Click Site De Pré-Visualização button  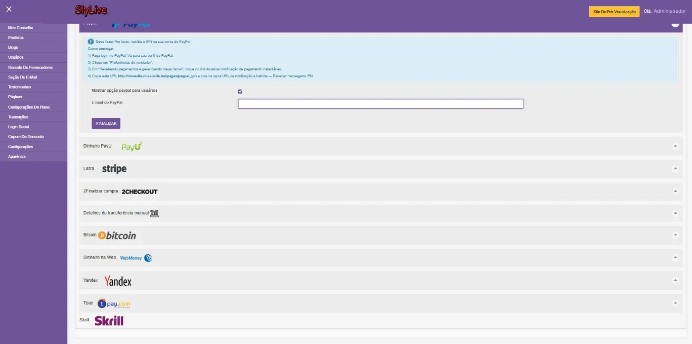point(614,11)
